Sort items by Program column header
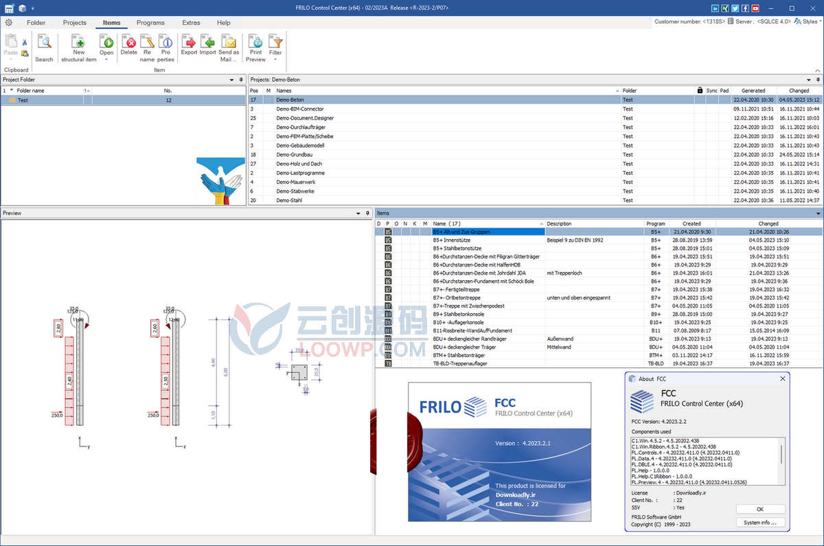This screenshot has width=824, height=546. pos(656,224)
